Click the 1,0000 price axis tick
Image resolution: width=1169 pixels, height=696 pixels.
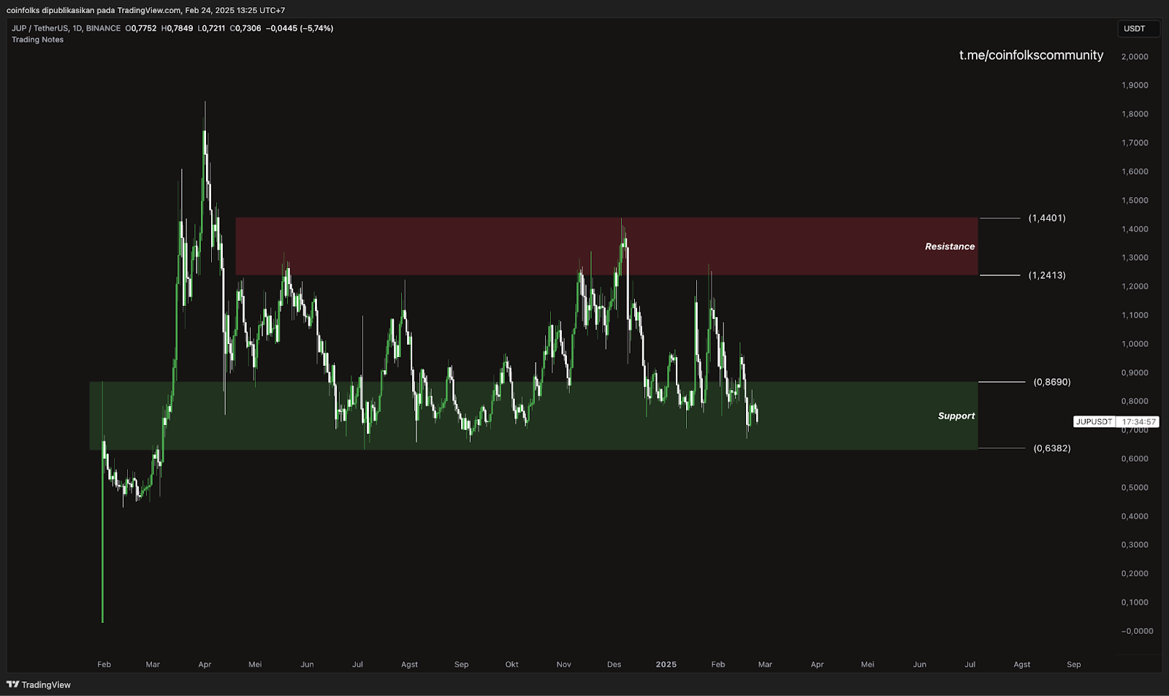[1135, 344]
